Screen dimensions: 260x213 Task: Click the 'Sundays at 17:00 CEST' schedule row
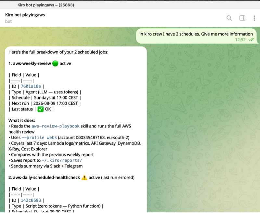point(45,98)
